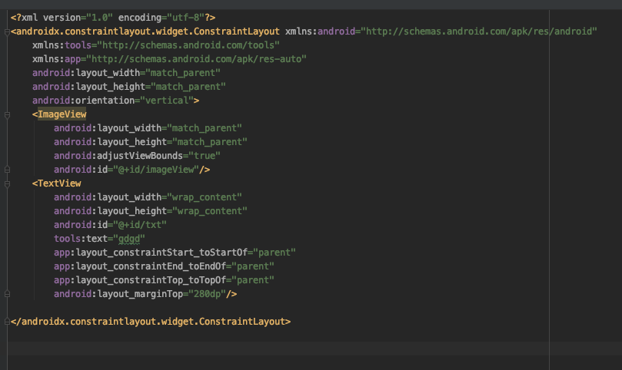
Task: Click android:orientation "vertical" value
Action: pos(167,101)
